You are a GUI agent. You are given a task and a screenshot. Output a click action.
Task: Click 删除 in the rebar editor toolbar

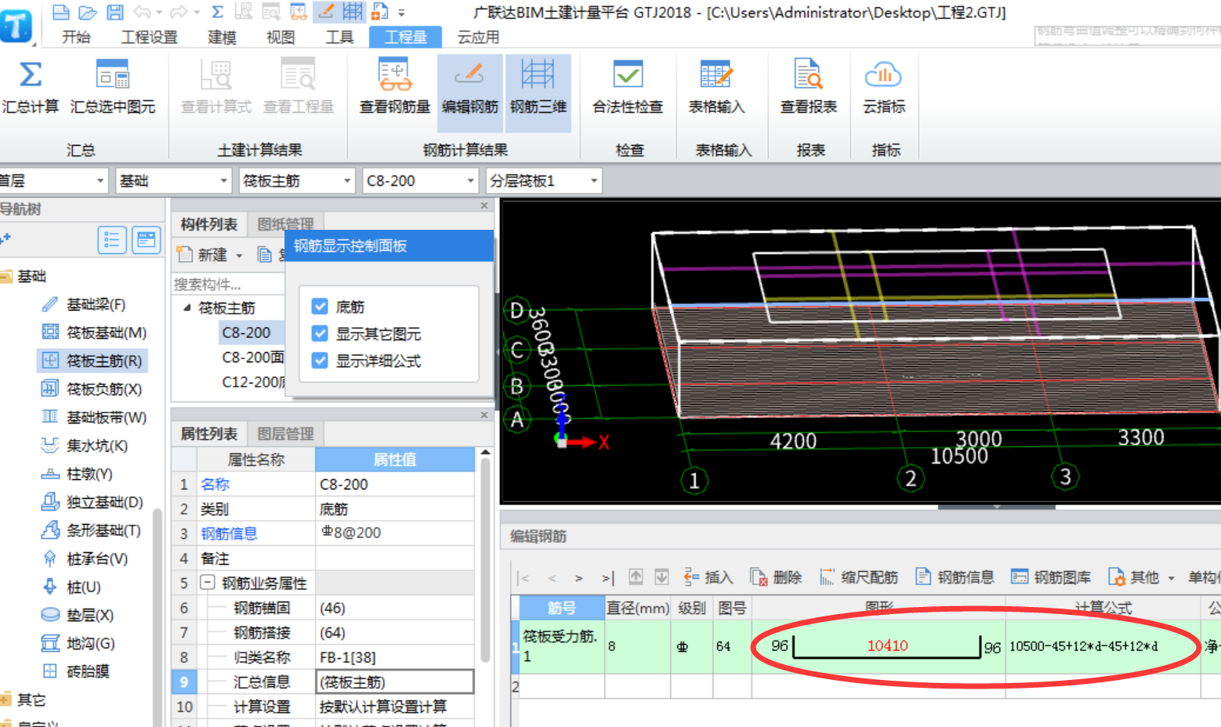[776, 577]
